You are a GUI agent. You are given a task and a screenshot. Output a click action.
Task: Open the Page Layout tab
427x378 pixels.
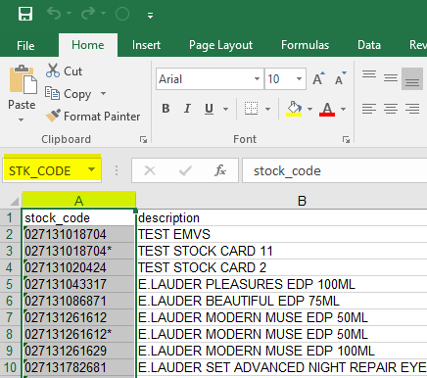point(221,45)
